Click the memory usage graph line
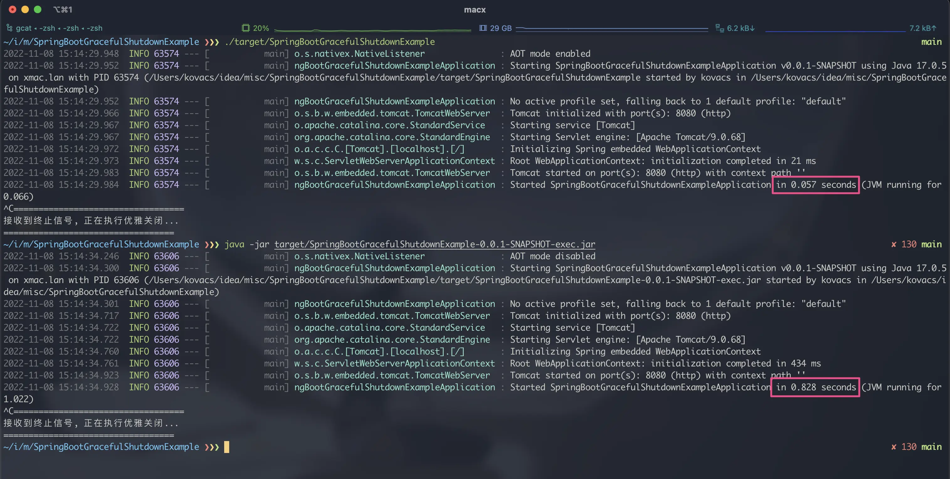The width and height of the screenshot is (950, 479). tap(612, 28)
